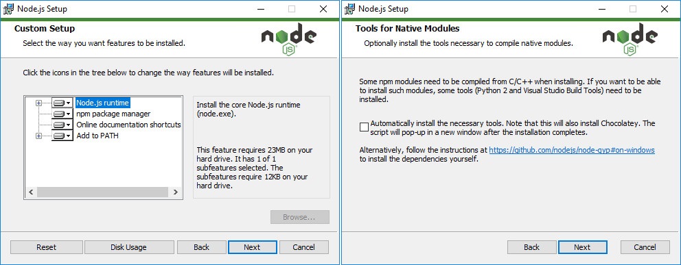681x265 pixels.
Task: Open Add to PATH feature dropdown icon
Action: coord(62,136)
